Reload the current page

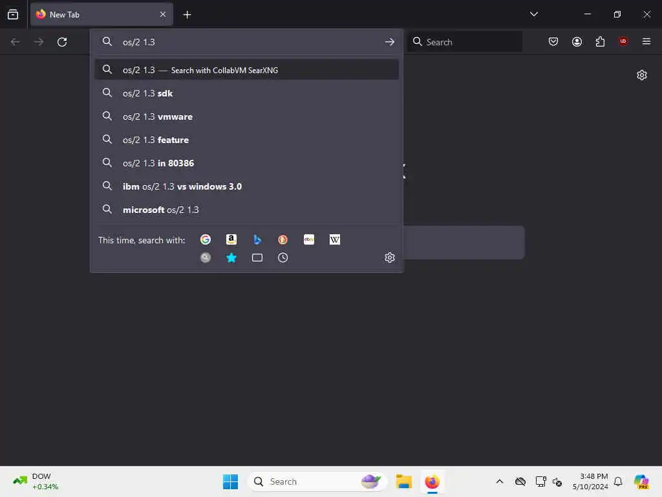[62, 42]
